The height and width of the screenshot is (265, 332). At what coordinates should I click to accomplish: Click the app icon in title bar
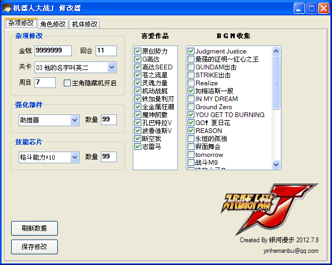6,8
